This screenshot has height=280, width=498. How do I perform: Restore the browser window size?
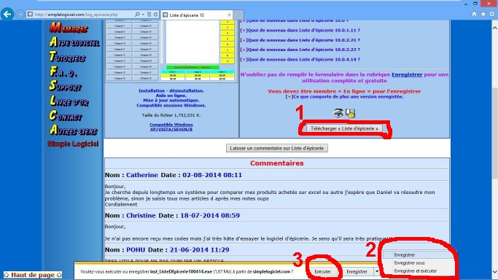pos(475,4)
